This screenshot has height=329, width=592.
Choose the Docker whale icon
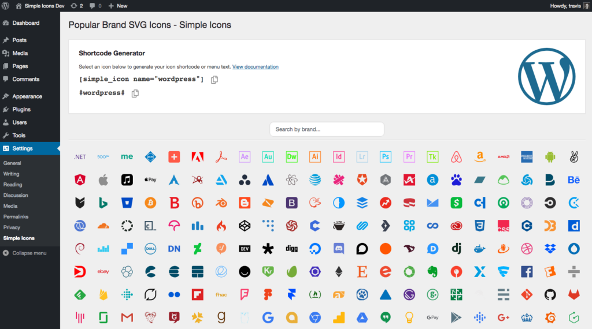pyautogui.click(x=479, y=249)
